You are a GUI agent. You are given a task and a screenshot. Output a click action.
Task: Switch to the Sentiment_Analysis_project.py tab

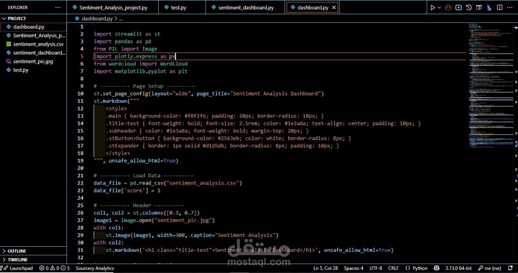113,8
